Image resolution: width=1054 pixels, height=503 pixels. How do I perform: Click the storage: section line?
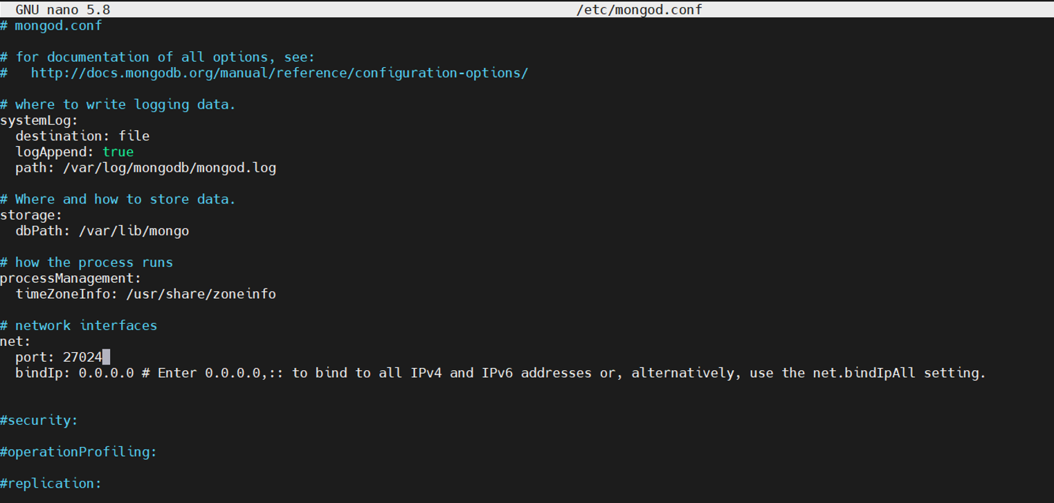[x=31, y=215]
